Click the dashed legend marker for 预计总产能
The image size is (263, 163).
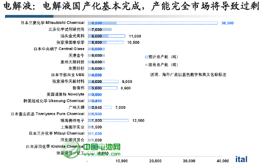pos(146,57)
